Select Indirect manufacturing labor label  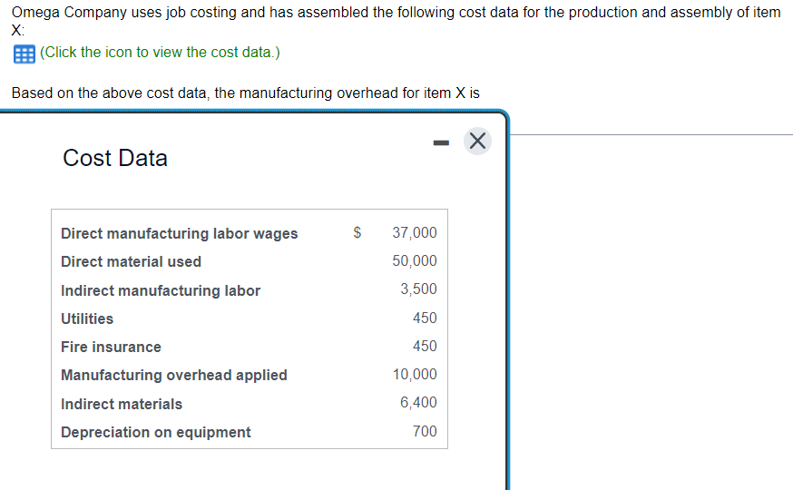point(161,290)
